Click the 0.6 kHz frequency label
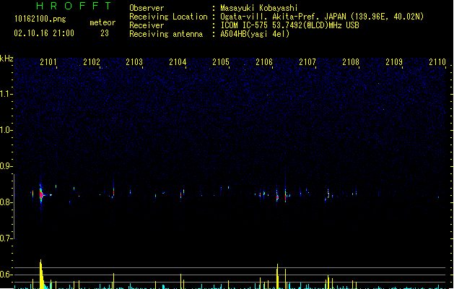The width and height of the screenshot is (454, 289). 6,275
